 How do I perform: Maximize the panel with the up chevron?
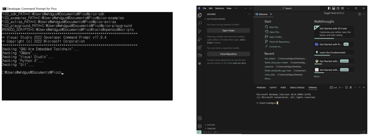coord(359,88)
